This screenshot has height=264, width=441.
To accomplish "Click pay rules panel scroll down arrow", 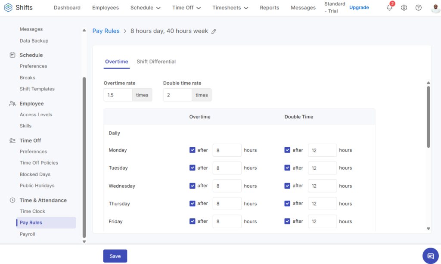I will coord(429,229).
